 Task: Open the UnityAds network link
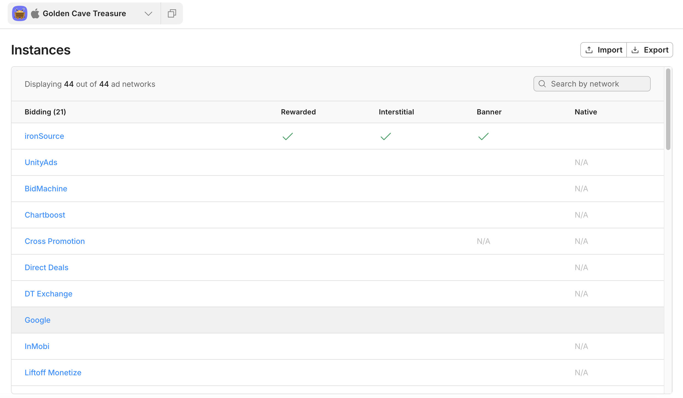coord(41,162)
